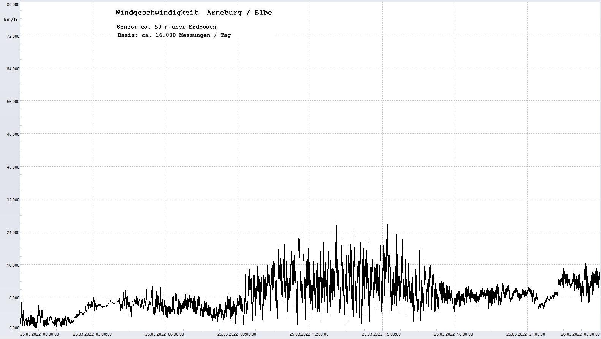Click the 25.03.2022 00:00:00 time label
601x339 pixels.
click(x=40, y=334)
